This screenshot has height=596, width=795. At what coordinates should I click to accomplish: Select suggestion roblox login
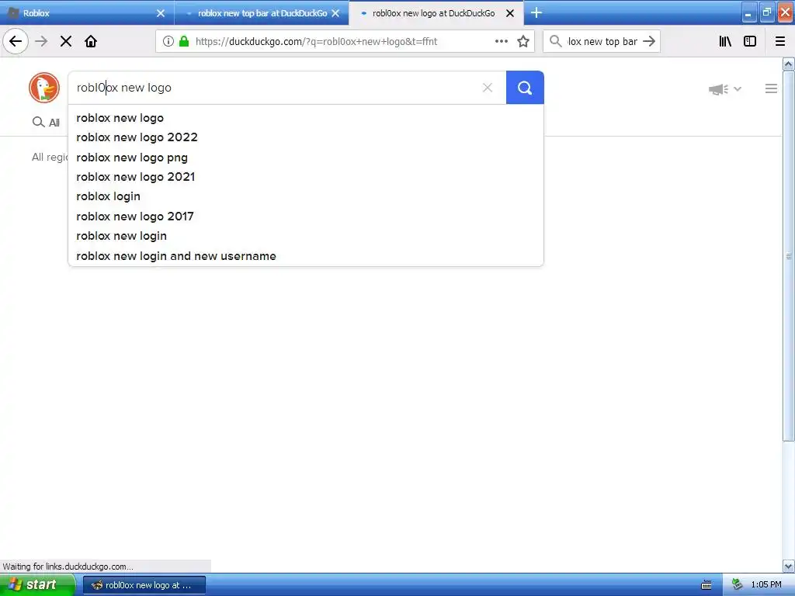109,196
